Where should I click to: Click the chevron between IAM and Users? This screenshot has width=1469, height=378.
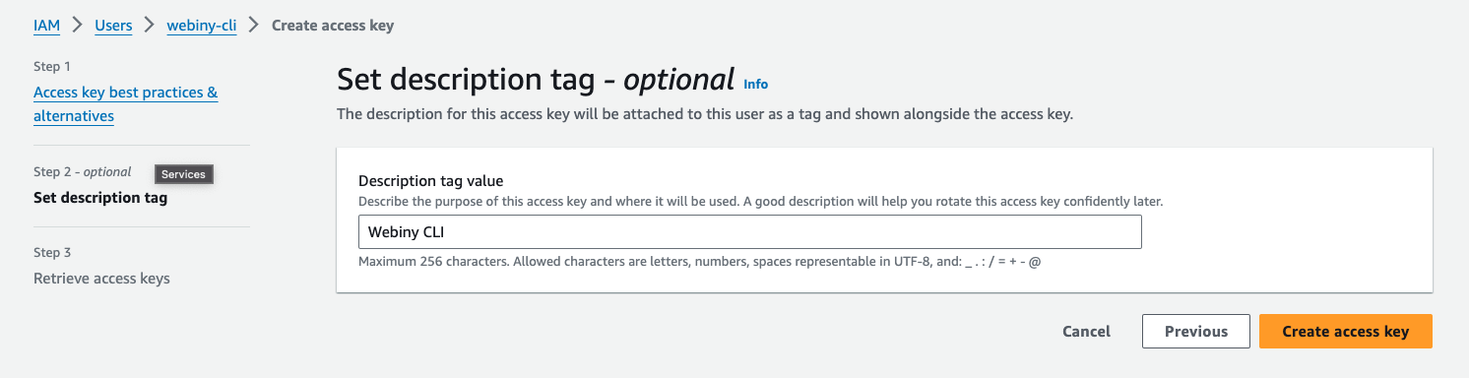pos(77,26)
